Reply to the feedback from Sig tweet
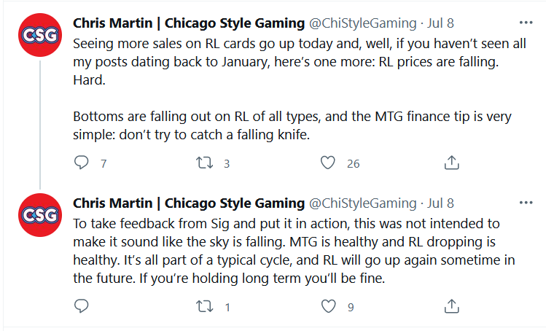Viewport: 546px width, 331px height. [82, 306]
